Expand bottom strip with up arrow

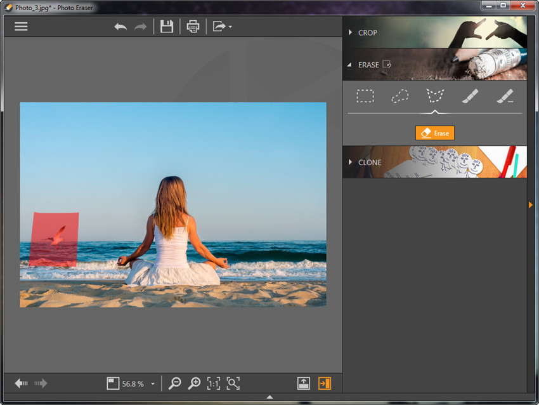click(270, 397)
